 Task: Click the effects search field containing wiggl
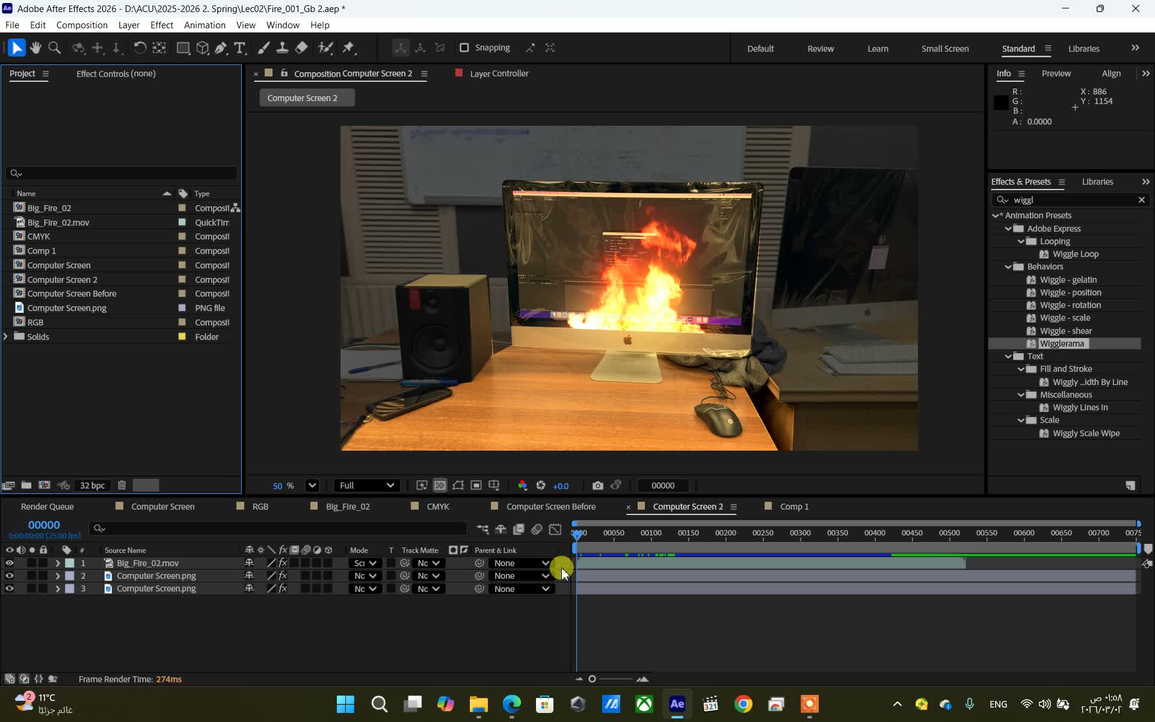tap(1071, 200)
